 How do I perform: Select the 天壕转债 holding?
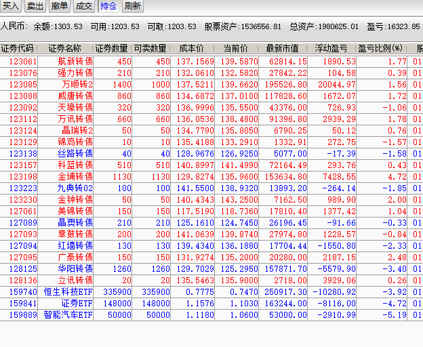pyautogui.click(x=75, y=108)
